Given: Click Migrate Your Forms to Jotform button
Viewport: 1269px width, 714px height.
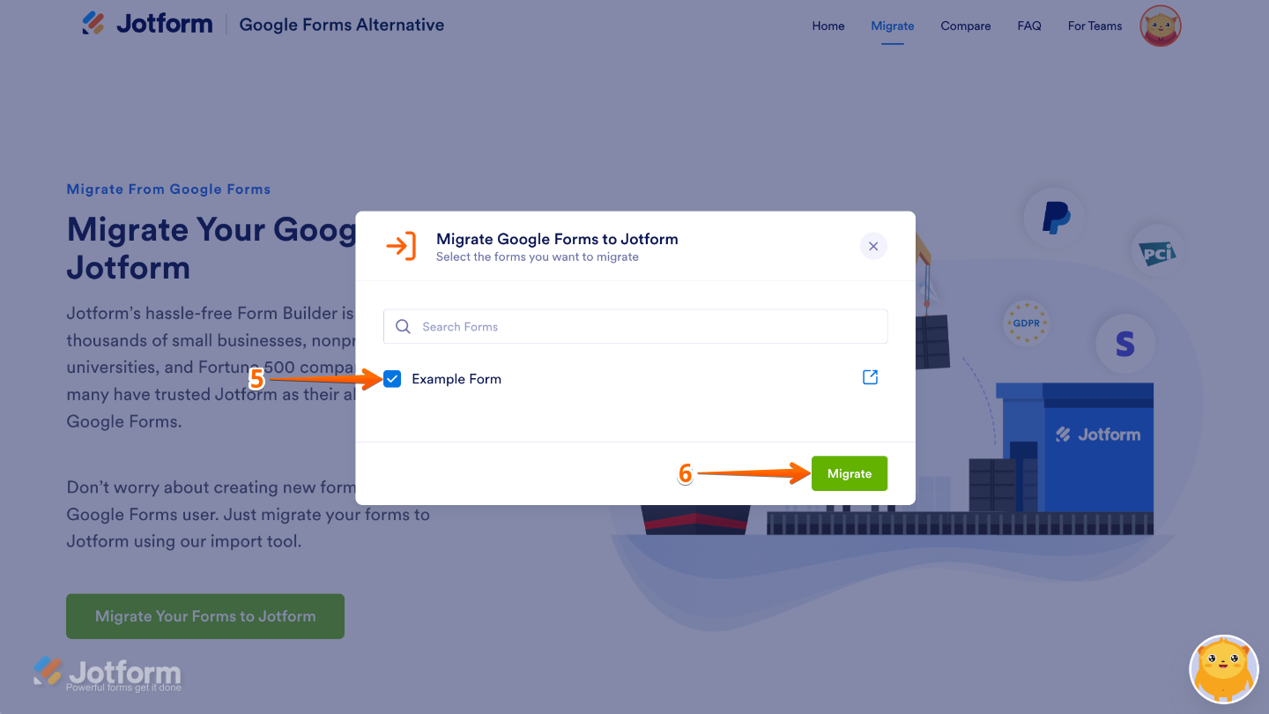Looking at the screenshot, I should [205, 616].
